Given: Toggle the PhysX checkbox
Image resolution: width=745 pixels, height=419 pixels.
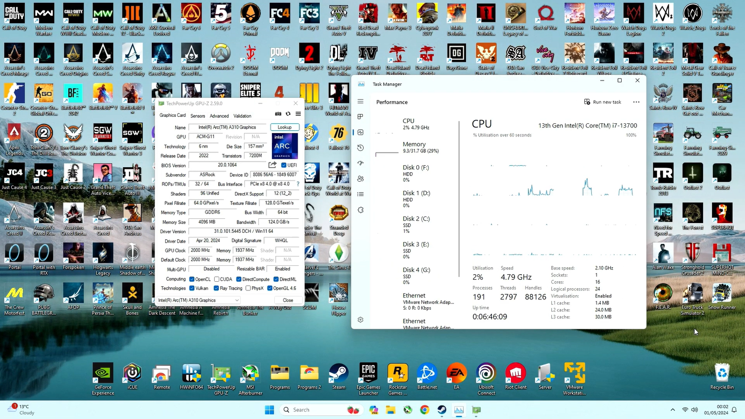Looking at the screenshot, I should 248,288.
